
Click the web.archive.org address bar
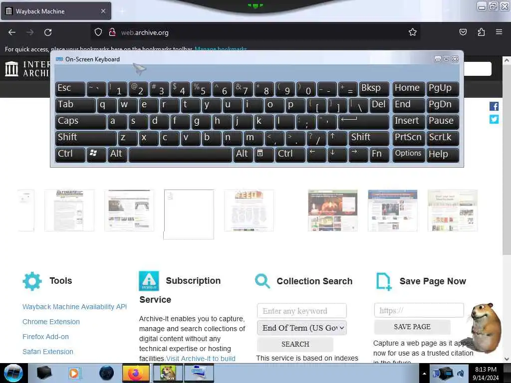pyautogui.click(x=254, y=32)
